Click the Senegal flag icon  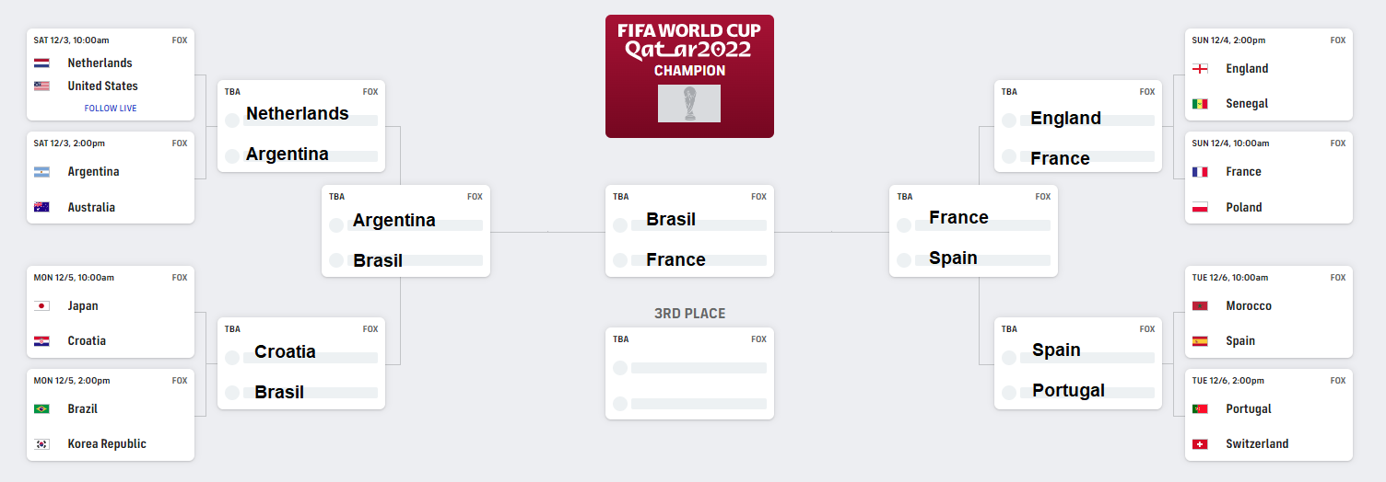coord(1200,104)
